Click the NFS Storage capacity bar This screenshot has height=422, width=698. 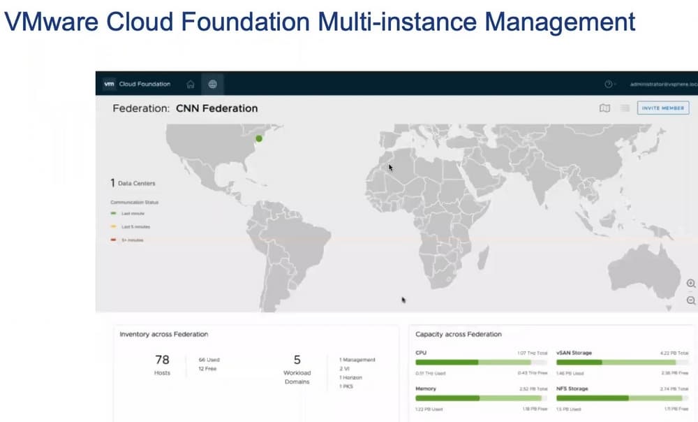point(622,398)
